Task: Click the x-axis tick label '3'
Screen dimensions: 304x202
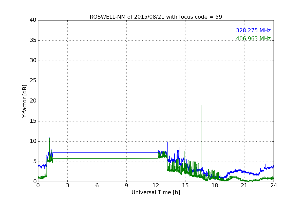Action: point(67,185)
